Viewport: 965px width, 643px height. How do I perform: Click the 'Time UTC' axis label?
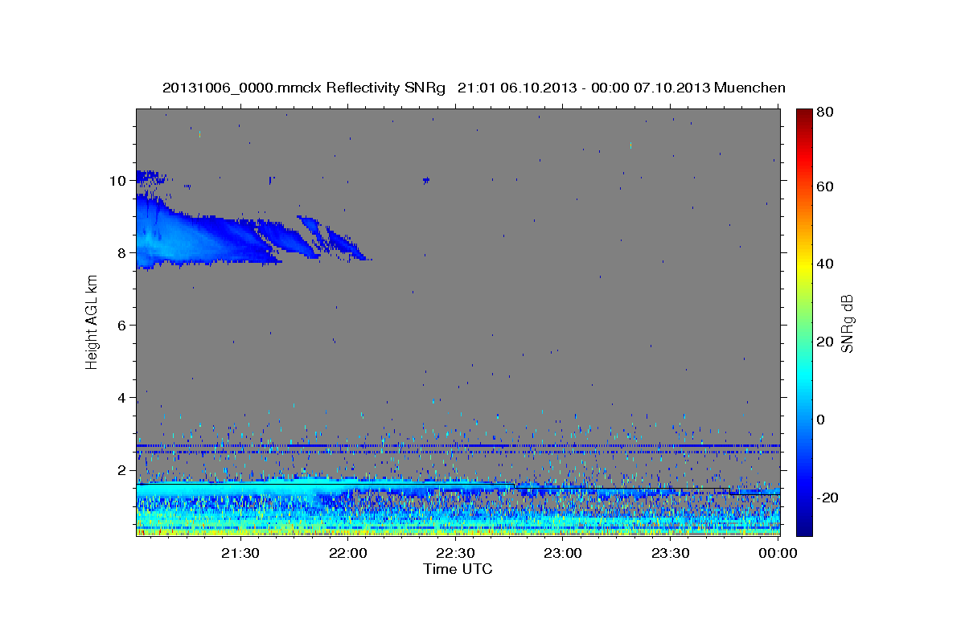[458, 569]
